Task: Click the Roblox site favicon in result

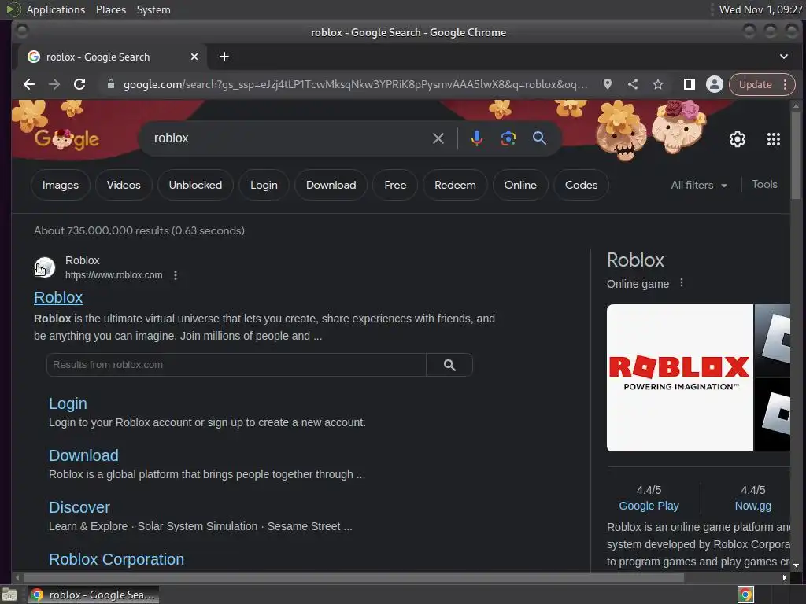Action: pyautogui.click(x=45, y=267)
